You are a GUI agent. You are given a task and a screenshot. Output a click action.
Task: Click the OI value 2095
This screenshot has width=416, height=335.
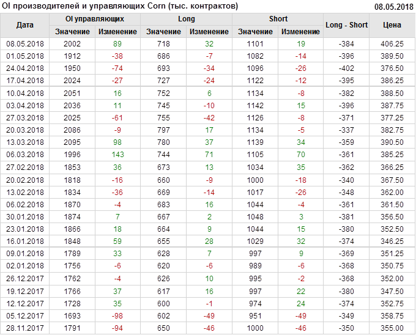pos(72,142)
